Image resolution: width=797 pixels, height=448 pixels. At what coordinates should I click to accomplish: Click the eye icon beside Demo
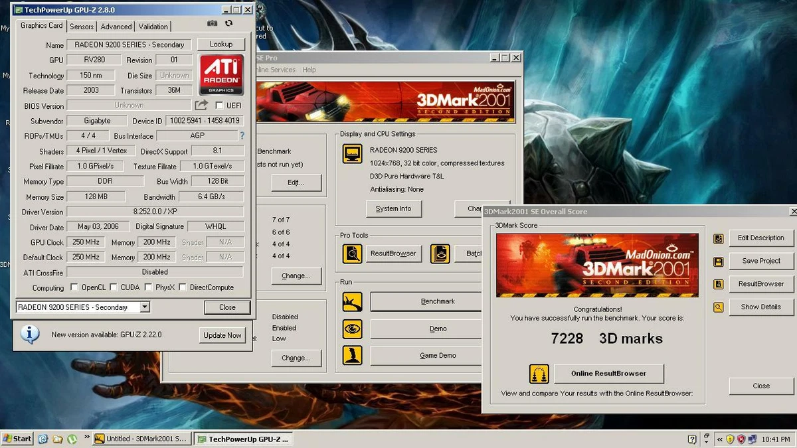352,329
